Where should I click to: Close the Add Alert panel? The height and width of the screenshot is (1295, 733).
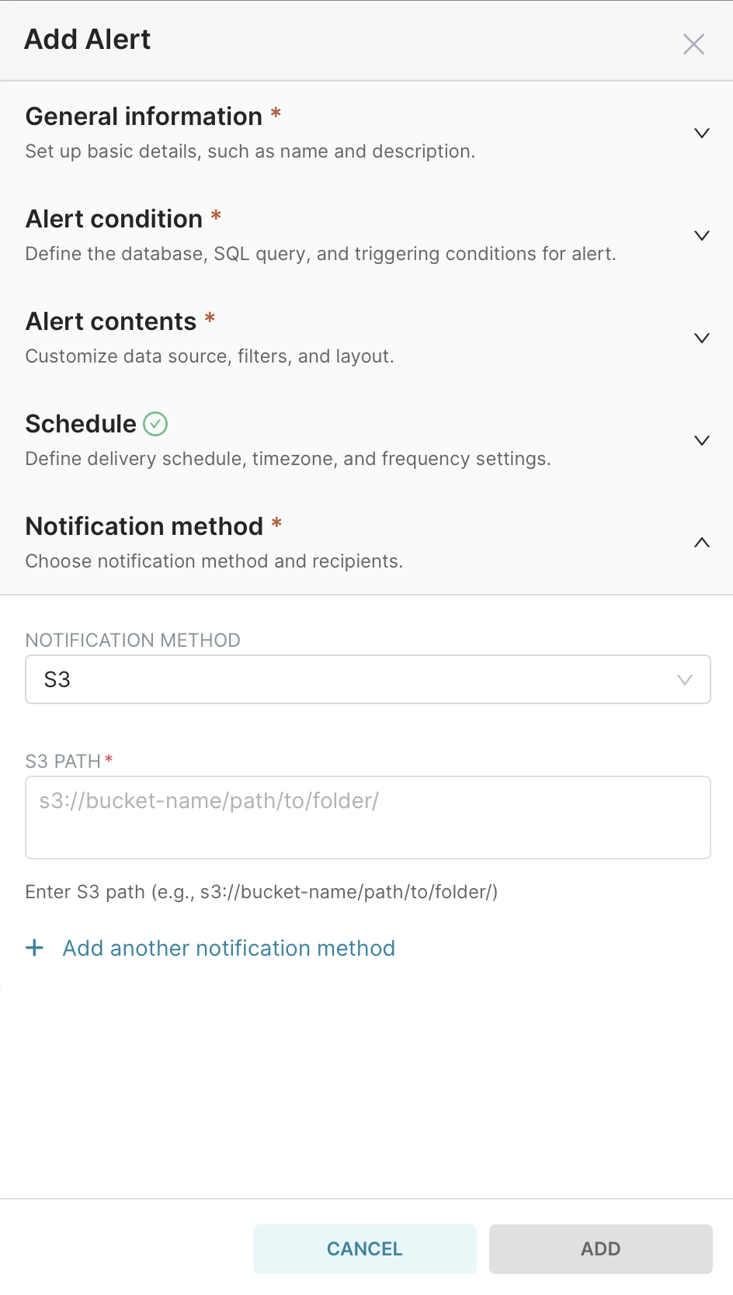tap(693, 44)
